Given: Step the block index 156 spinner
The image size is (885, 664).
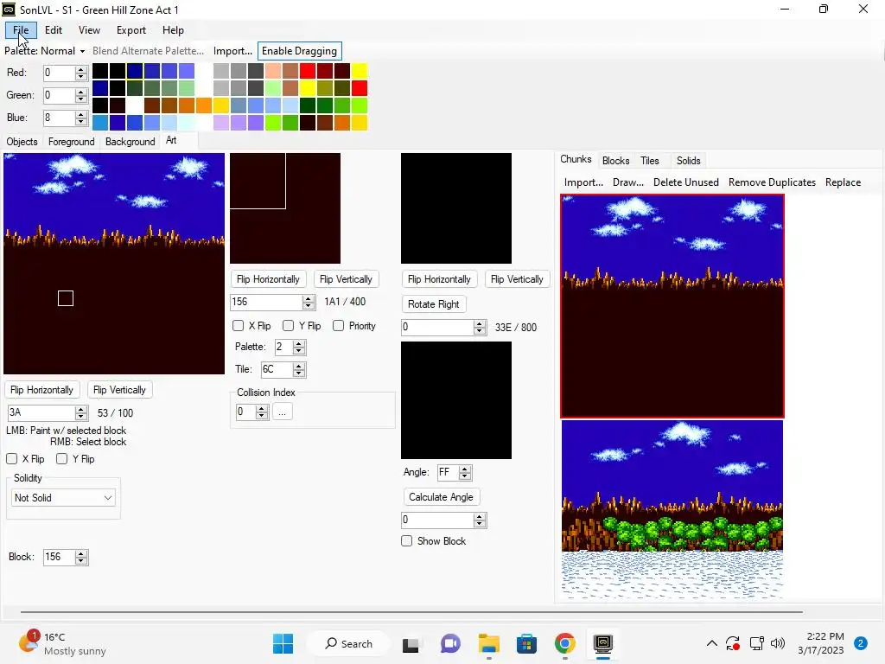Looking at the screenshot, I should (x=309, y=302).
